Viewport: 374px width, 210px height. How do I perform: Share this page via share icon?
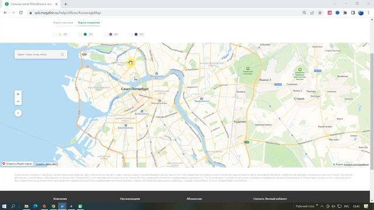point(312,13)
